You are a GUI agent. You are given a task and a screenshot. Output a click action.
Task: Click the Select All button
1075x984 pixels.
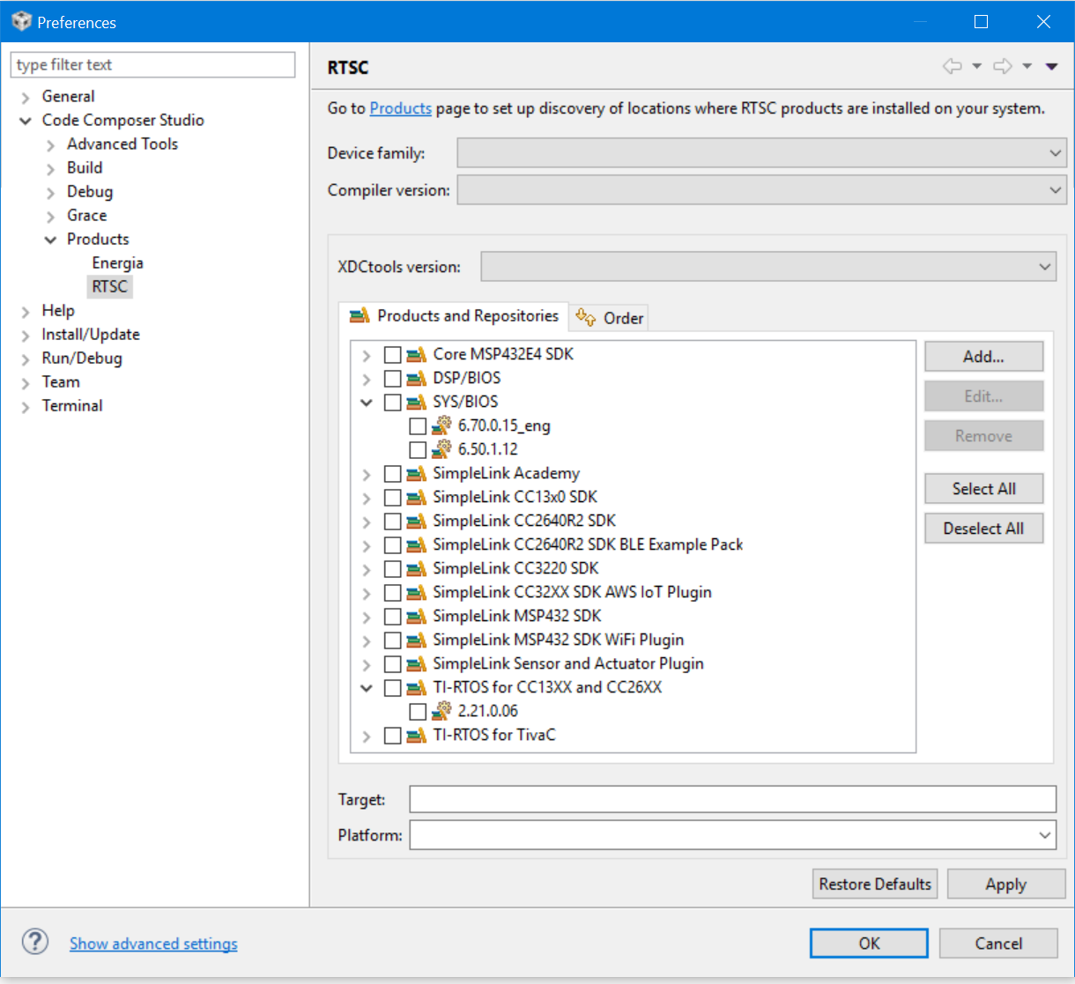click(x=983, y=489)
